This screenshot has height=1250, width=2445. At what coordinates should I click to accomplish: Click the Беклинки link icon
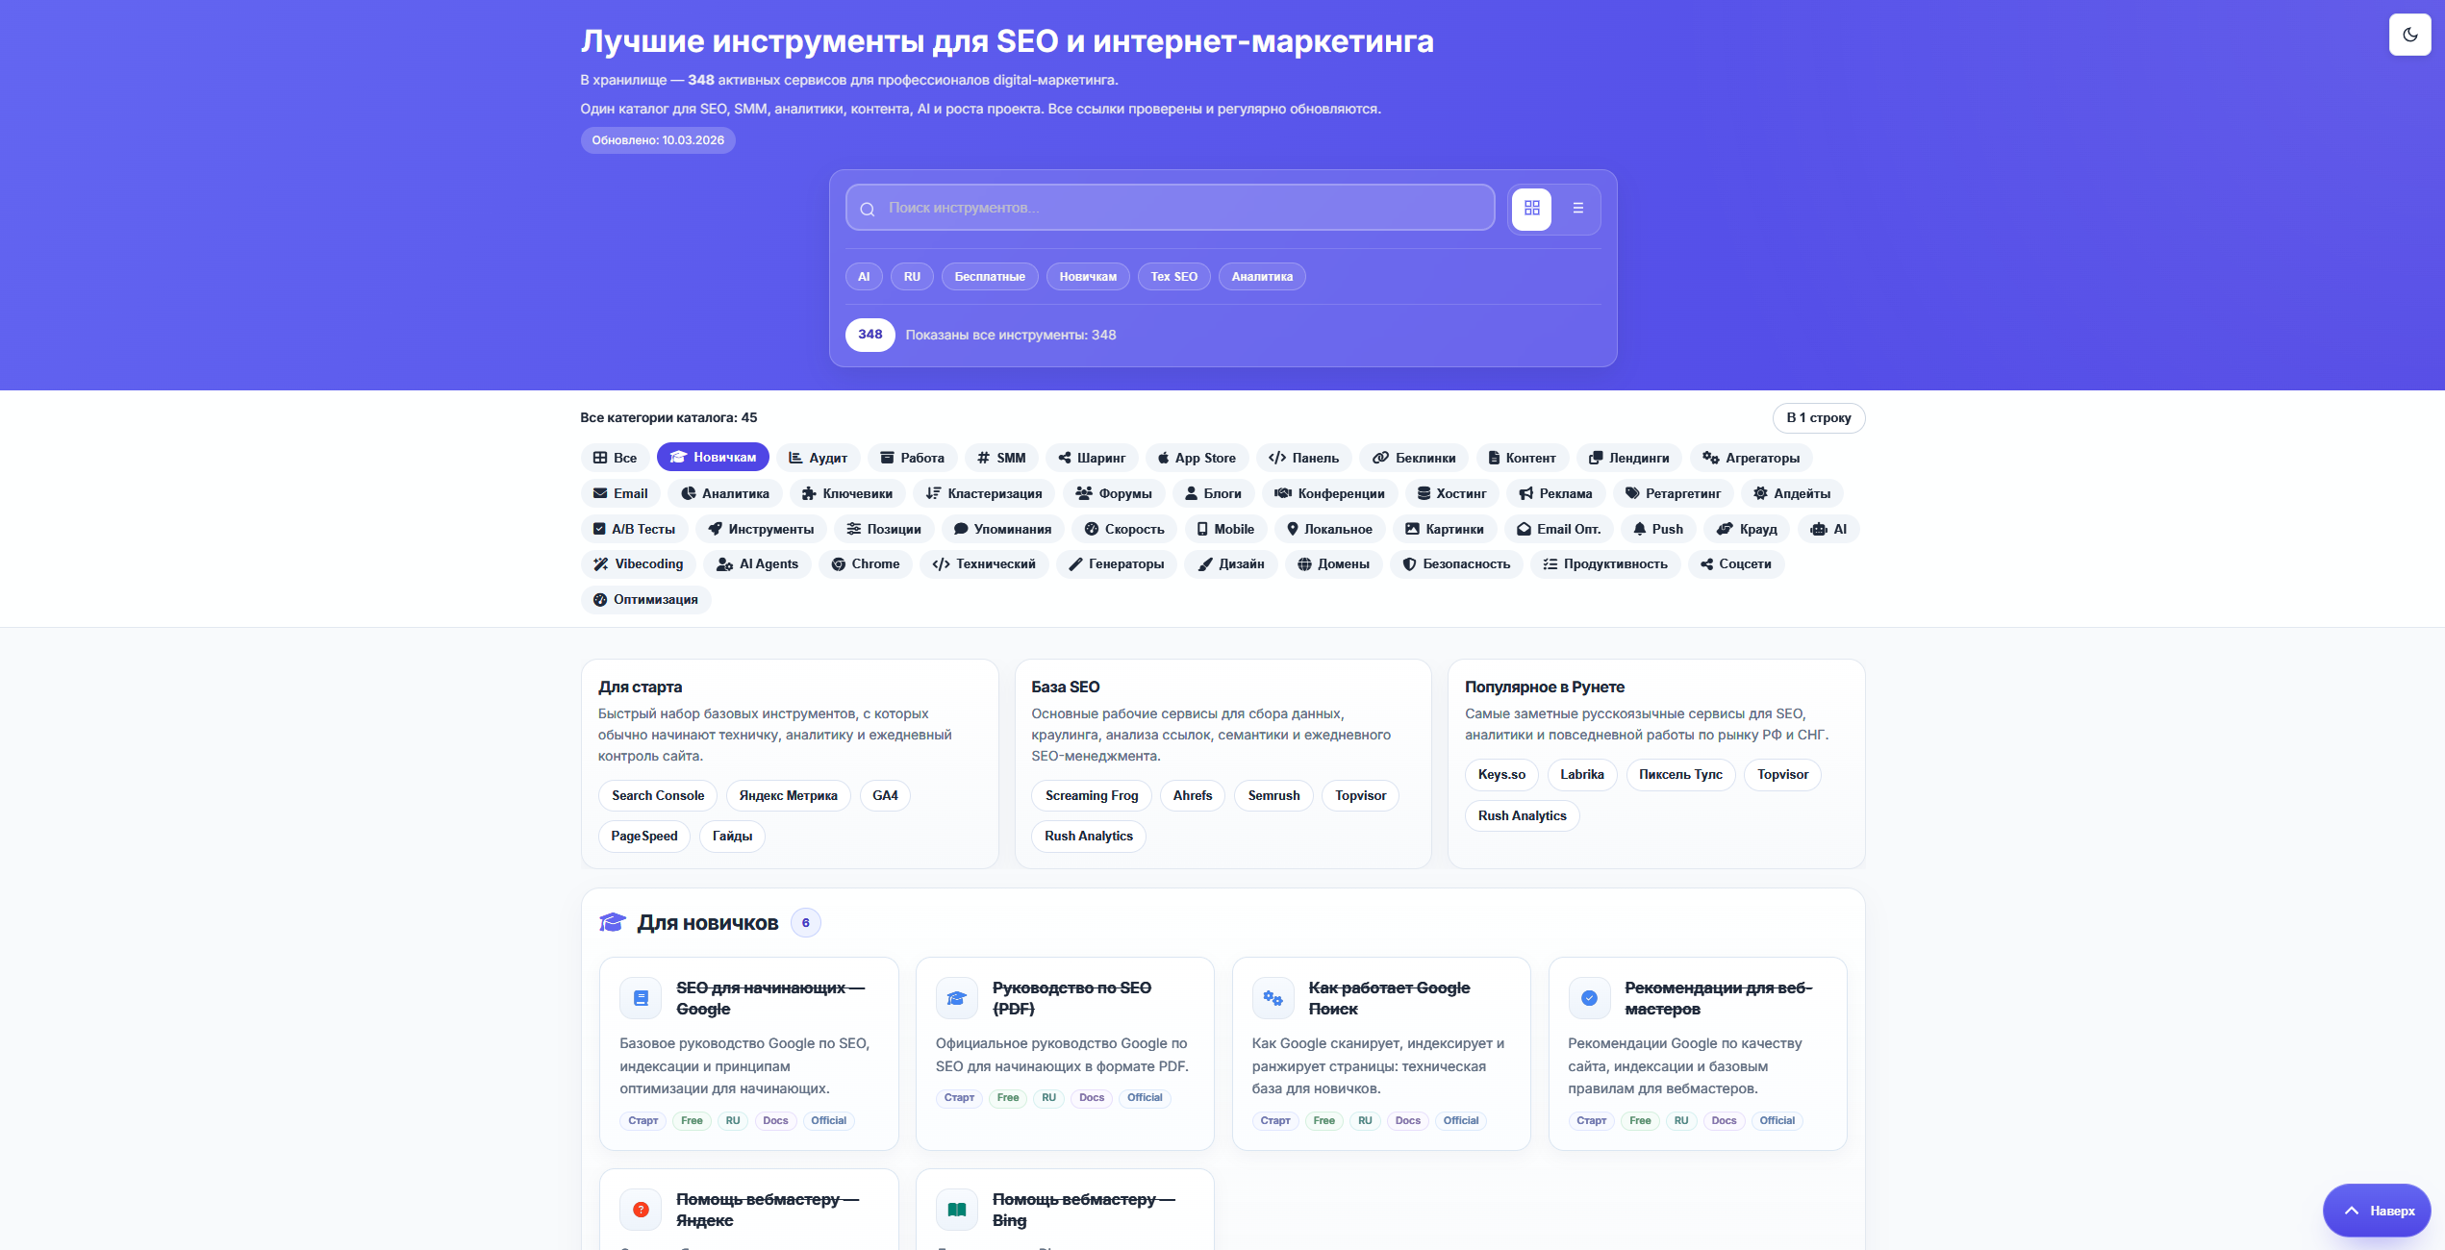(1380, 459)
